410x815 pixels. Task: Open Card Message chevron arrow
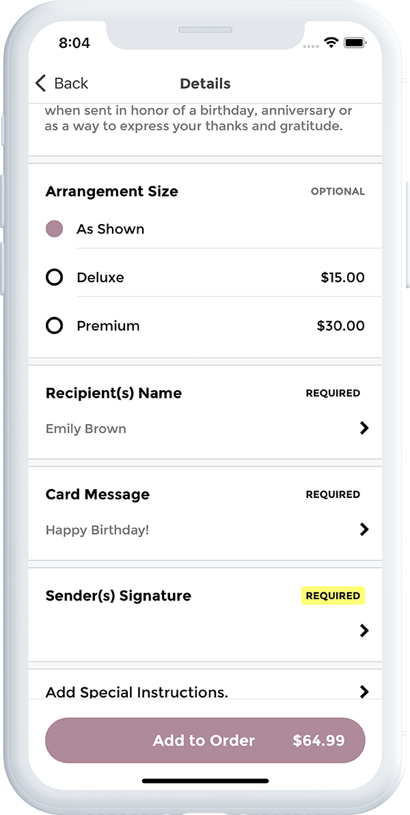[364, 529]
